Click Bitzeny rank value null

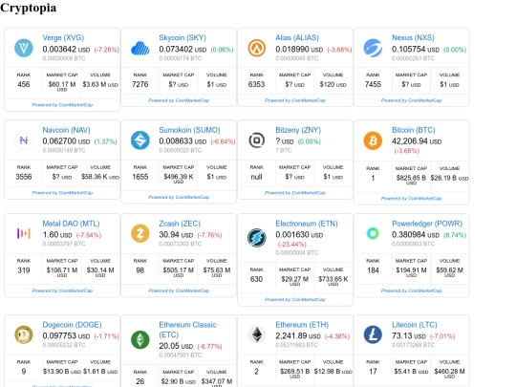click(257, 177)
